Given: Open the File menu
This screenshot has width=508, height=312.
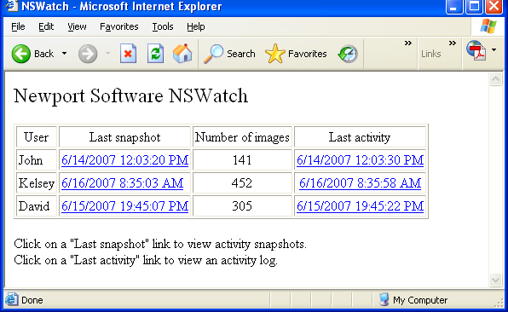Looking at the screenshot, I should click(x=18, y=26).
